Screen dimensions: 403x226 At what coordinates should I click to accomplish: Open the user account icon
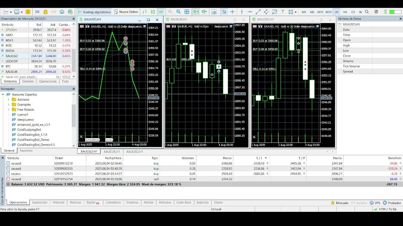pos(376,12)
